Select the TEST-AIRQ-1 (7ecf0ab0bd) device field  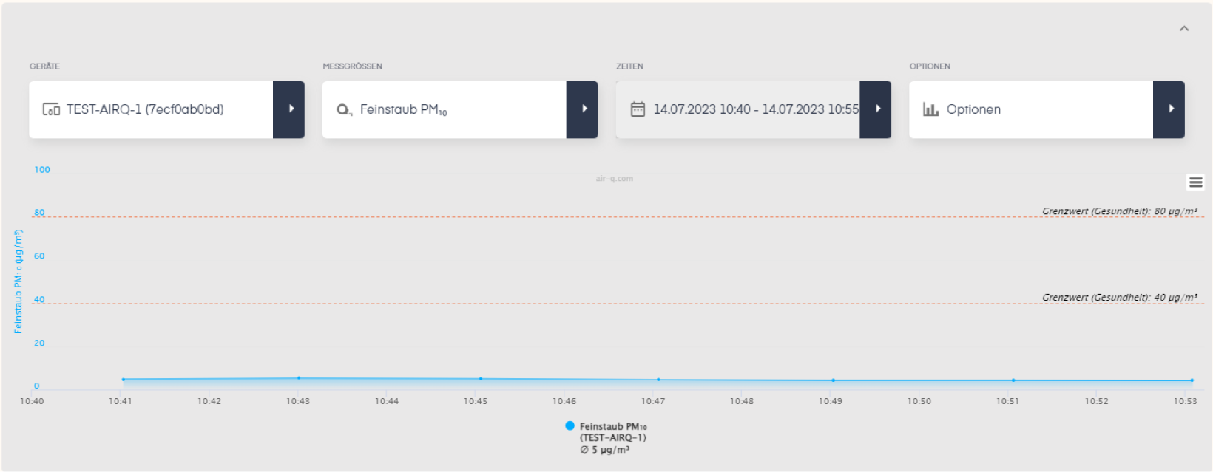(151, 109)
